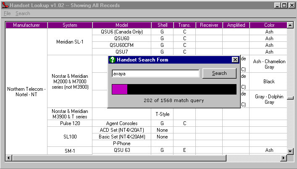This screenshot has height=169, width=297.
Task: Select the Basic Set (NT4X20AM) model cell
Action: coord(122,137)
